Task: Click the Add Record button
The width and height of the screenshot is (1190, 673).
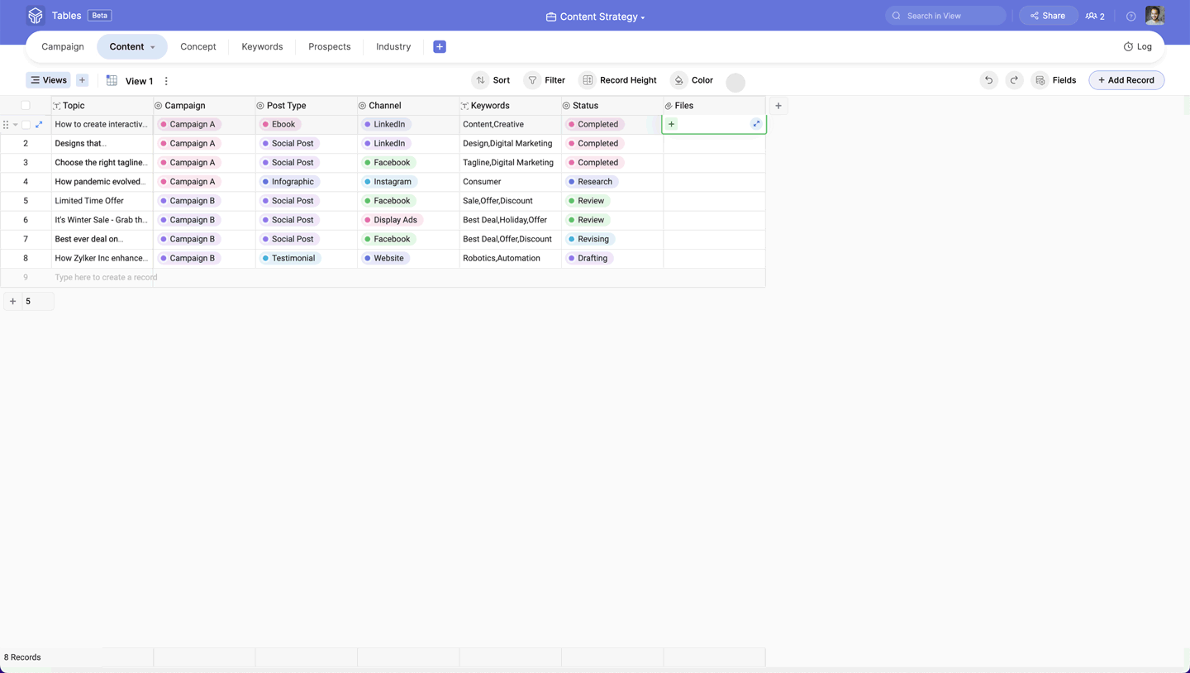Action: pyautogui.click(x=1126, y=80)
